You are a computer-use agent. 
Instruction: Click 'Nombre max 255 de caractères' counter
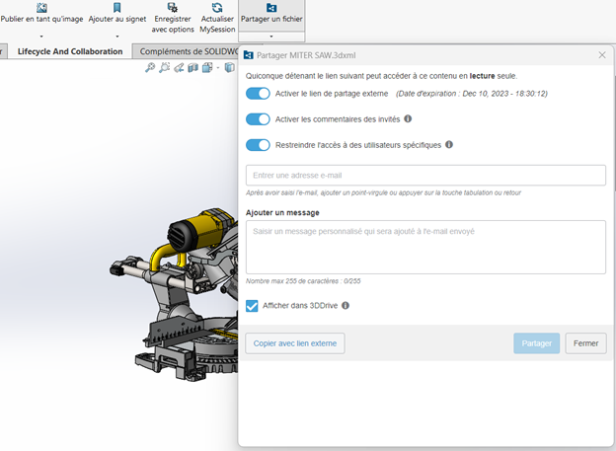click(303, 281)
